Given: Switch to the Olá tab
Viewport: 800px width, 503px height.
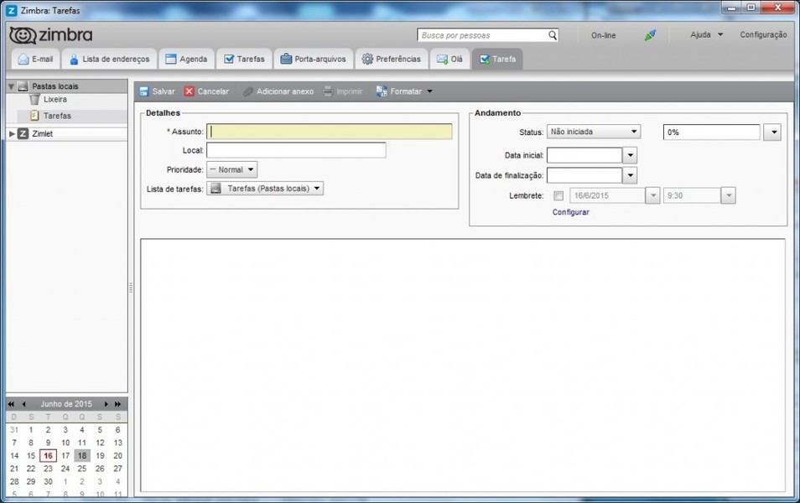Looking at the screenshot, I should (449, 60).
